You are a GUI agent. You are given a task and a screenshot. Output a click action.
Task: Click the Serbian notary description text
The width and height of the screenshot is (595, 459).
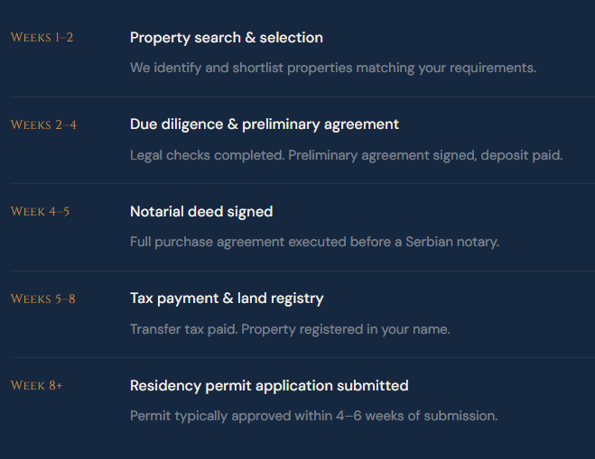point(313,242)
